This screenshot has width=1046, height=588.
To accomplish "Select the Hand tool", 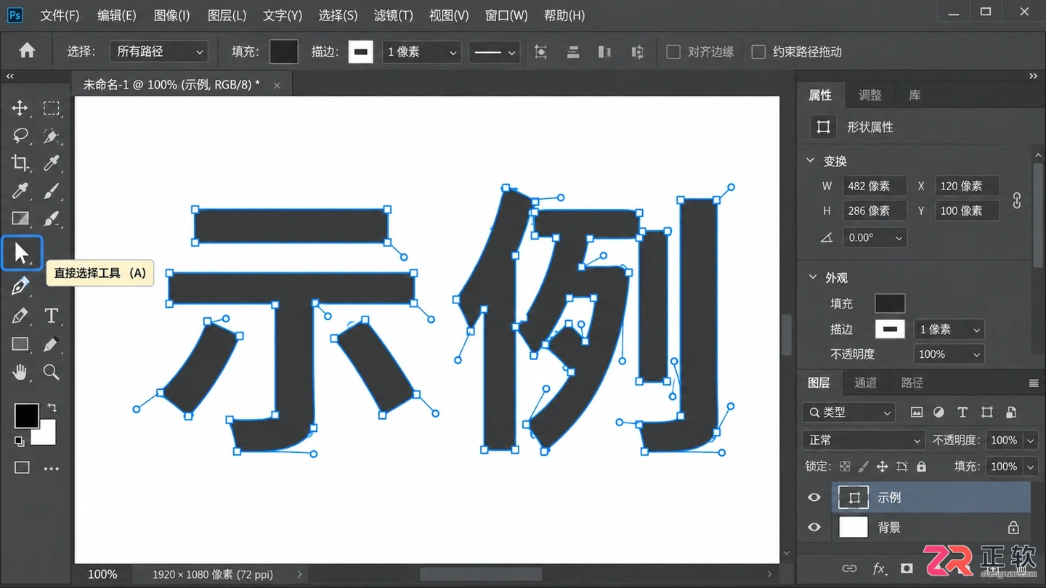I will click(x=20, y=372).
